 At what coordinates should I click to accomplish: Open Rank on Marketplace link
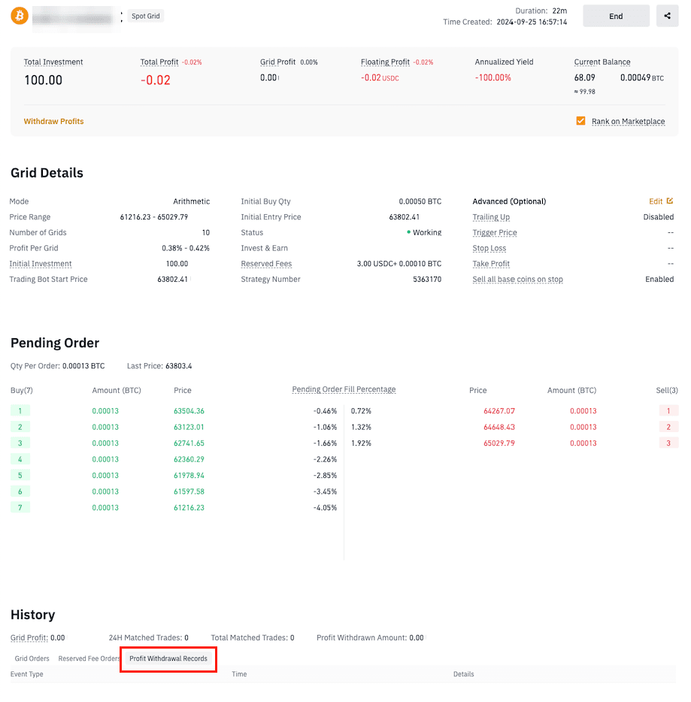628,121
